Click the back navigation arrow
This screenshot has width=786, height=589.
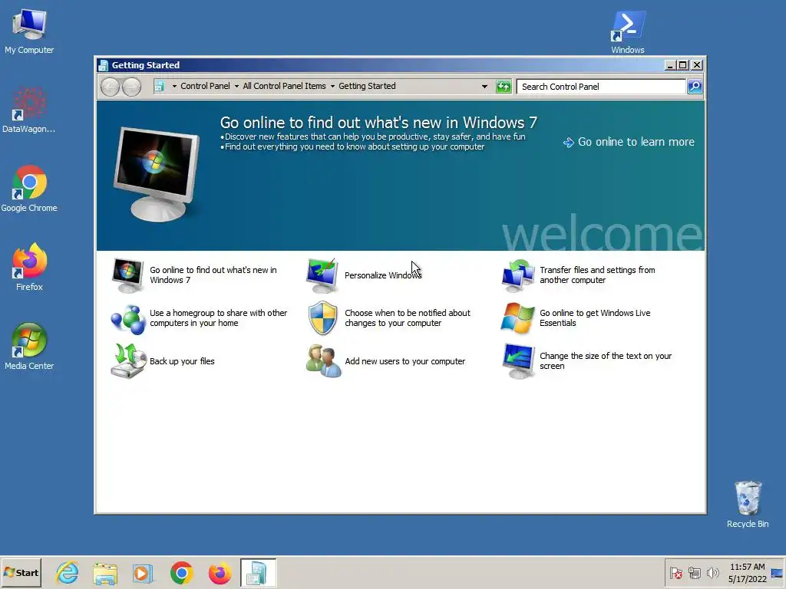[110, 87]
